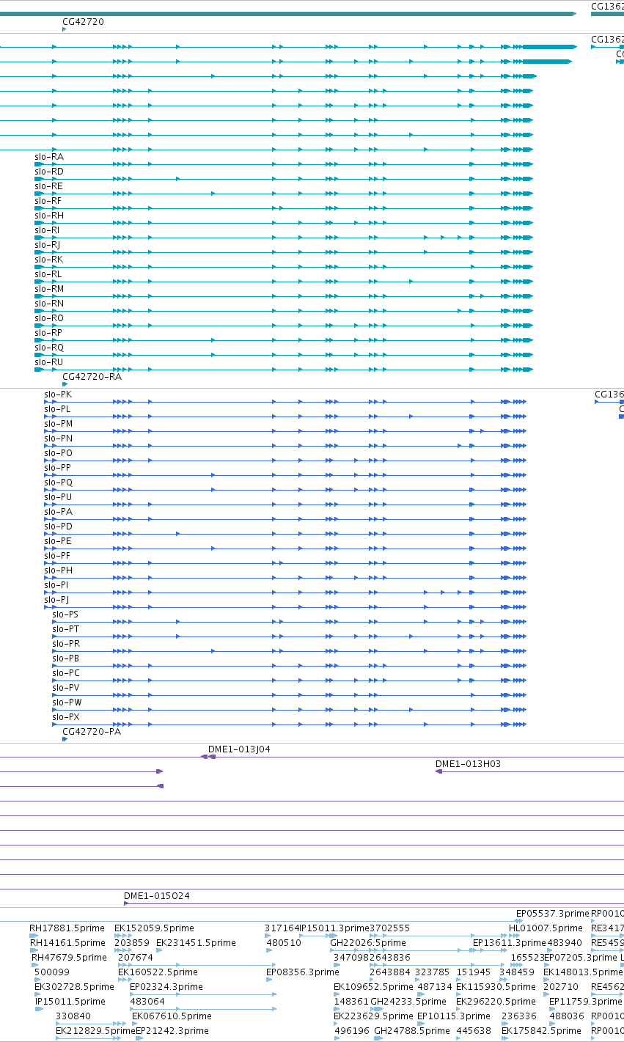
Task: Select the slo-PL protein label
Action: (57, 409)
